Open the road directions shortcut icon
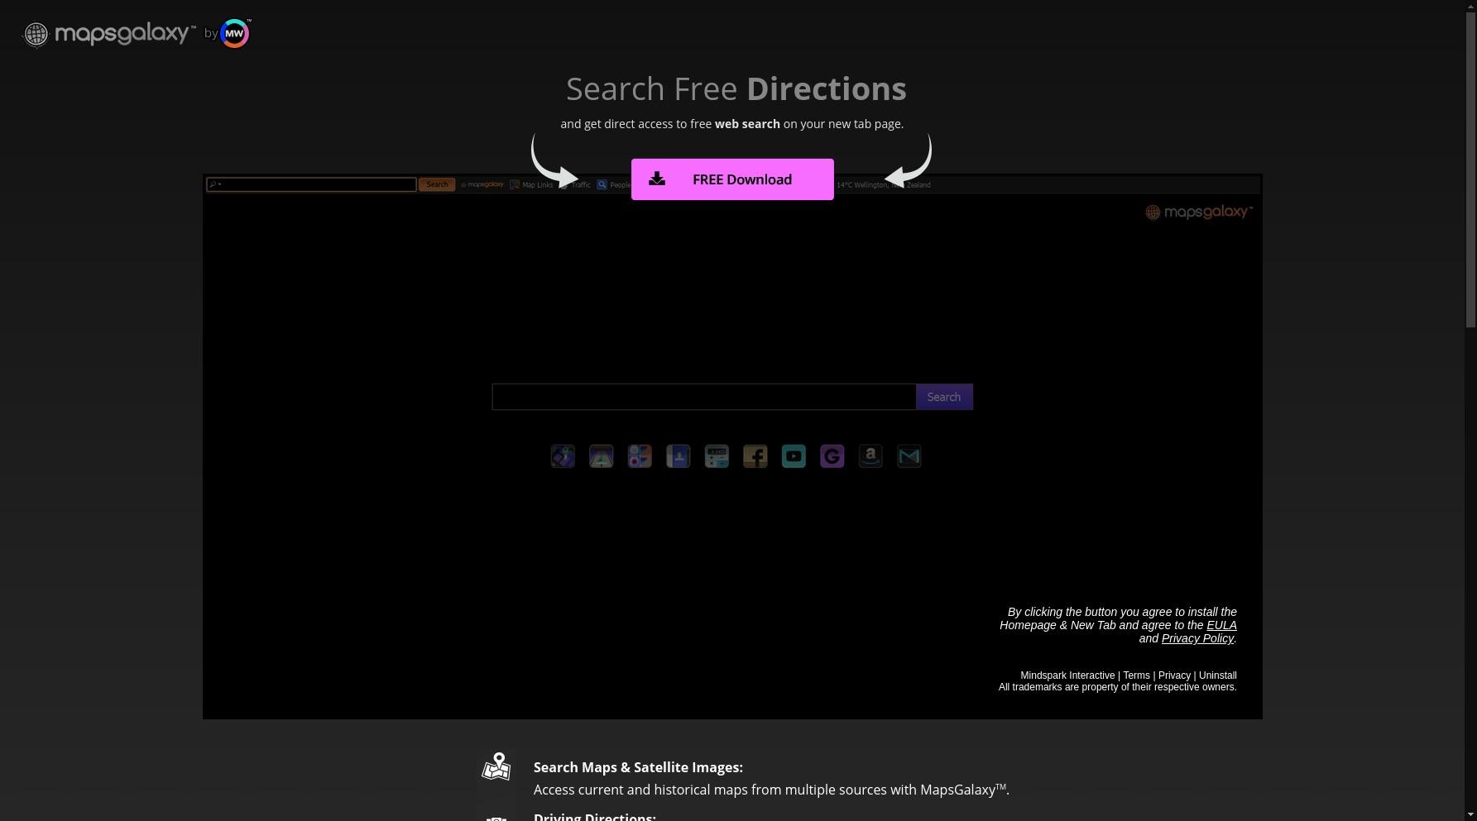 point(602,456)
